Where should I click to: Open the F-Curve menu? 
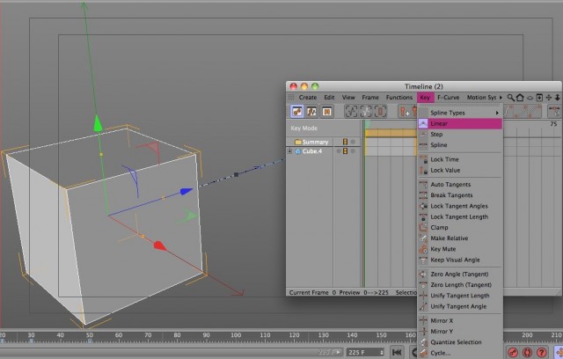pos(448,98)
